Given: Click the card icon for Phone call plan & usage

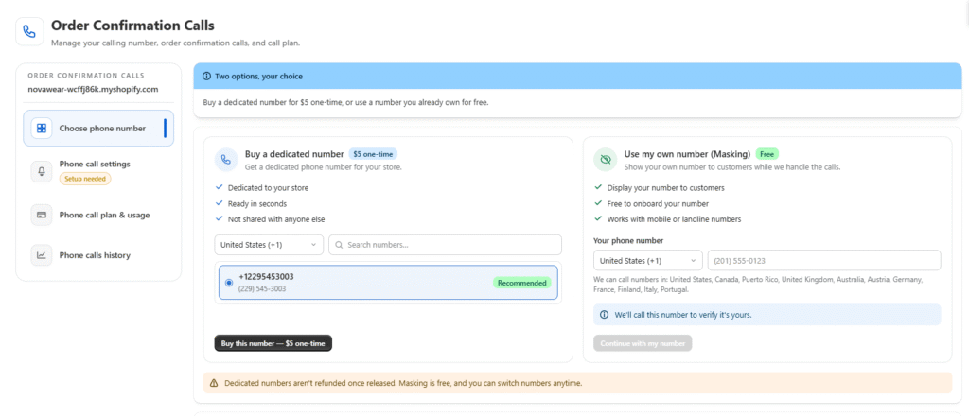Looking at the screenshot, I should tap(42, 215).
